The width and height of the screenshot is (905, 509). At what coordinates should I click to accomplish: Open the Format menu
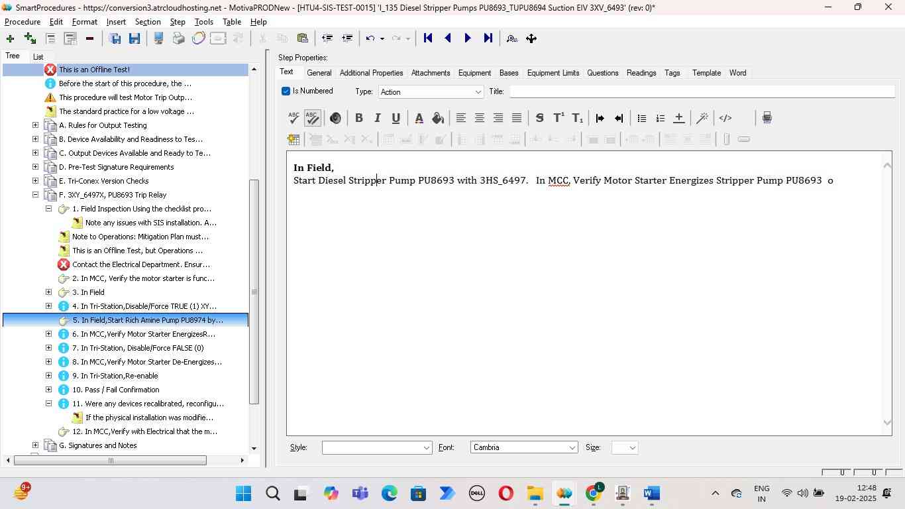[85, 22]
